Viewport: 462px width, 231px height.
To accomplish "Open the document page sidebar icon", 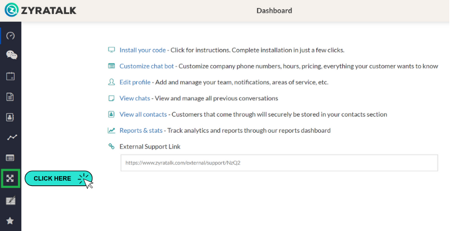I will click(10, 96).
